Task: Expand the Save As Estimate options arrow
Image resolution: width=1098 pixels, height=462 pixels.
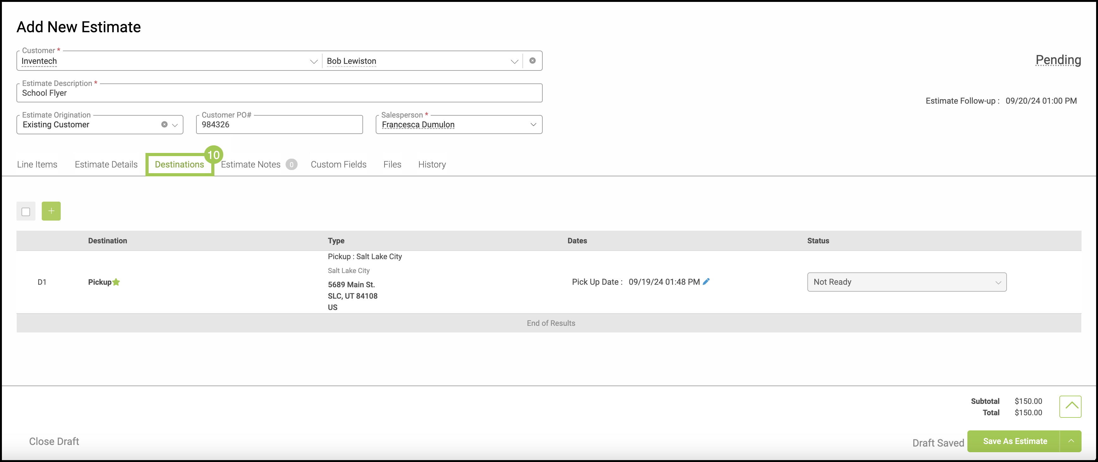Action: click(1071, 441)
